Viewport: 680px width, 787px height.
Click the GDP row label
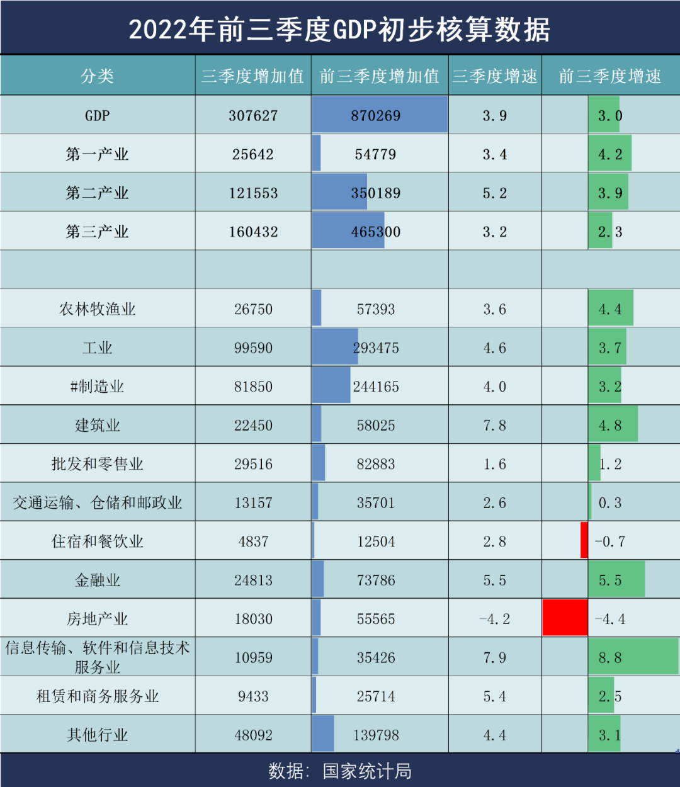pyautogui.click(x=98, y=116)
